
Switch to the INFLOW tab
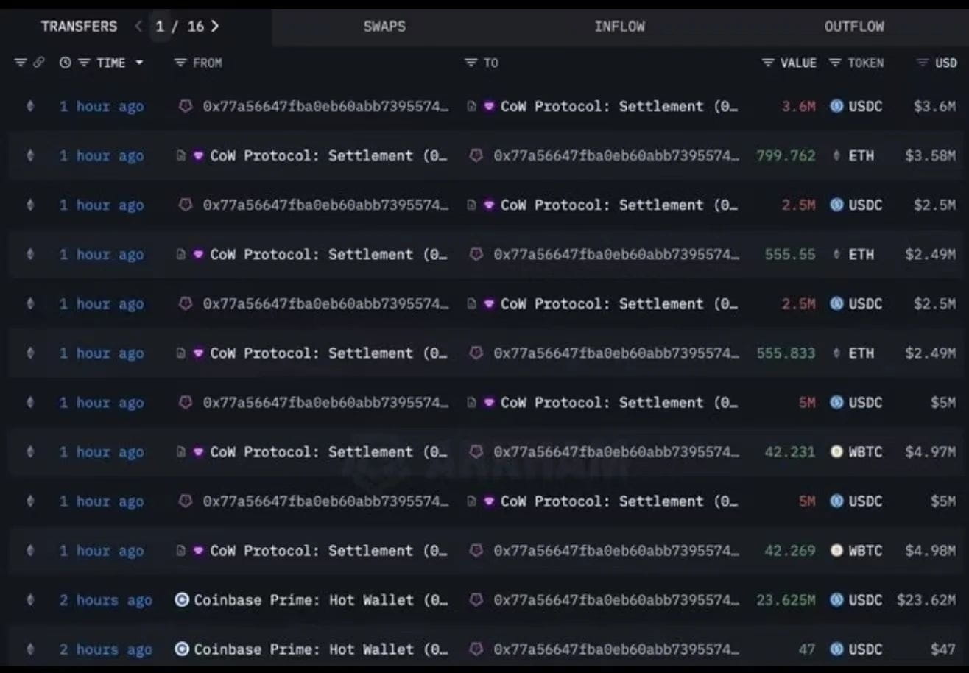tap(619, 27)
